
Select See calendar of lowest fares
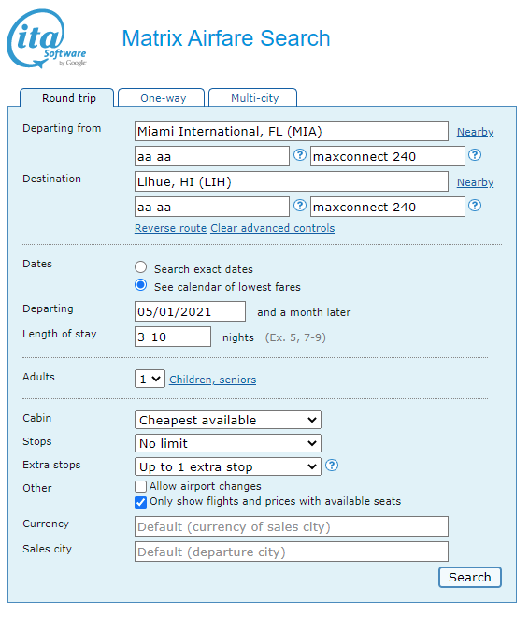(x=141, y=285)
